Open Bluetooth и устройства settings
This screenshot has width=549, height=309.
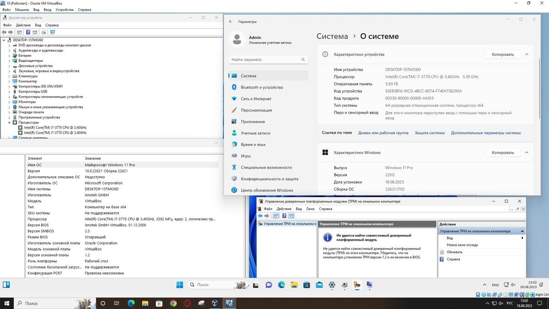[x=269, y=87]
